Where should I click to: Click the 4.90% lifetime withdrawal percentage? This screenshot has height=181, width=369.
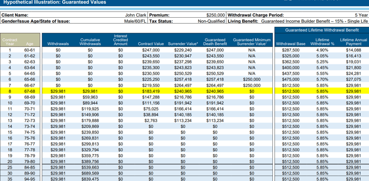pos(322,50)
